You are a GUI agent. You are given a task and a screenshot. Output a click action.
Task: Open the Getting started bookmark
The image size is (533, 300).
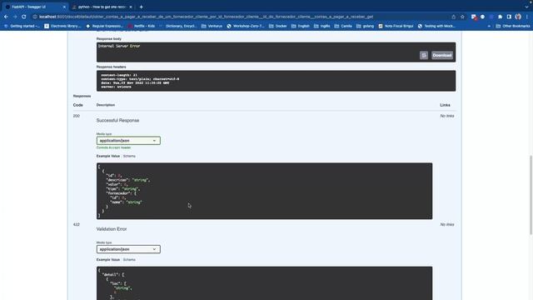click(x=22, y=26)
